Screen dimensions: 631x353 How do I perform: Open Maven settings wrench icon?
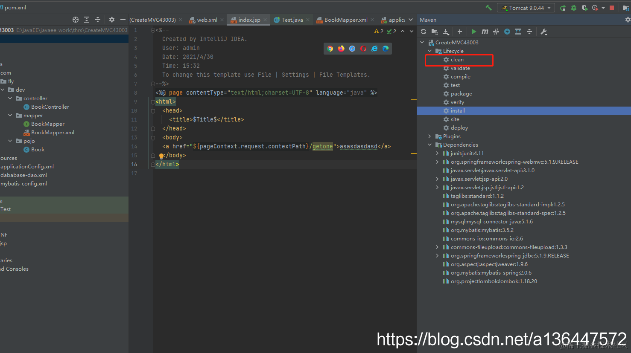[543, 32]
